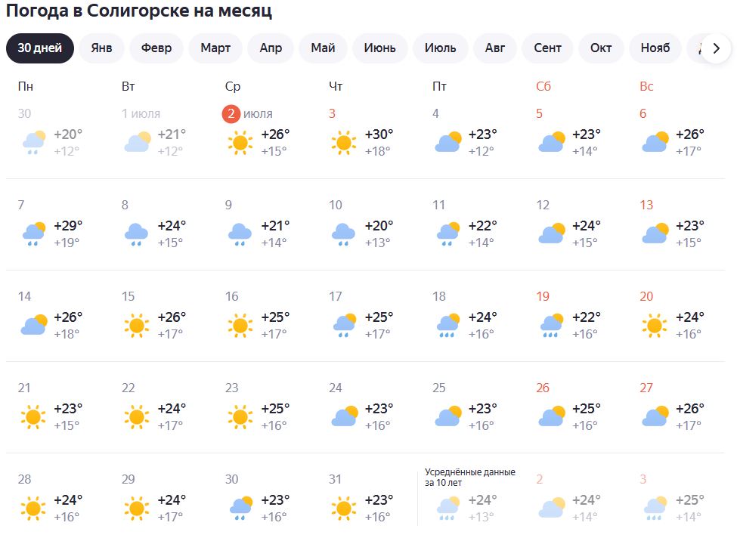Switch to the "Июль" month tab

coord(440,48)
